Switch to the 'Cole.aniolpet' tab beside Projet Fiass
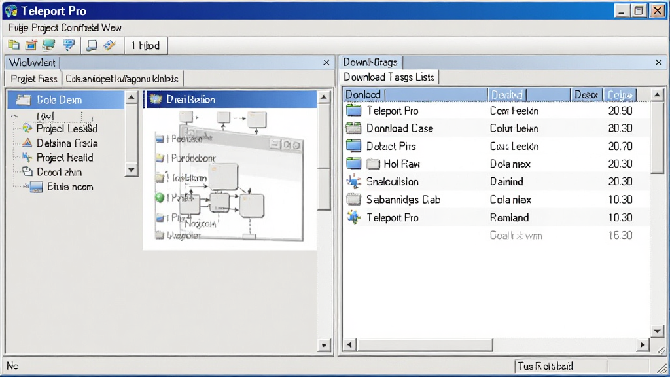Image resolution: width=670 pixels, height=377 pixels. [x=122, y=79]
